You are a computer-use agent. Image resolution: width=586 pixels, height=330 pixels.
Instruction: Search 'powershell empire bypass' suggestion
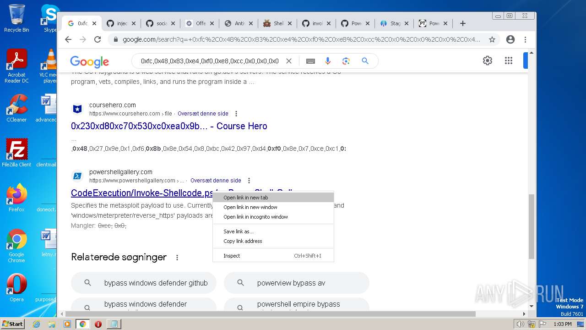click(297, 305)
